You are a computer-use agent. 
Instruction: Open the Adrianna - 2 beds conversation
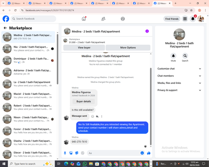28,72
